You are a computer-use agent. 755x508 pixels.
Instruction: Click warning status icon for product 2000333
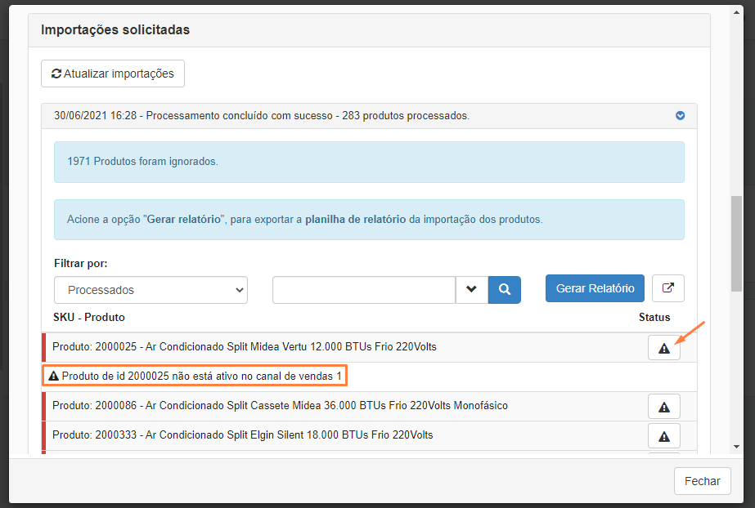[x=663, y=435]
